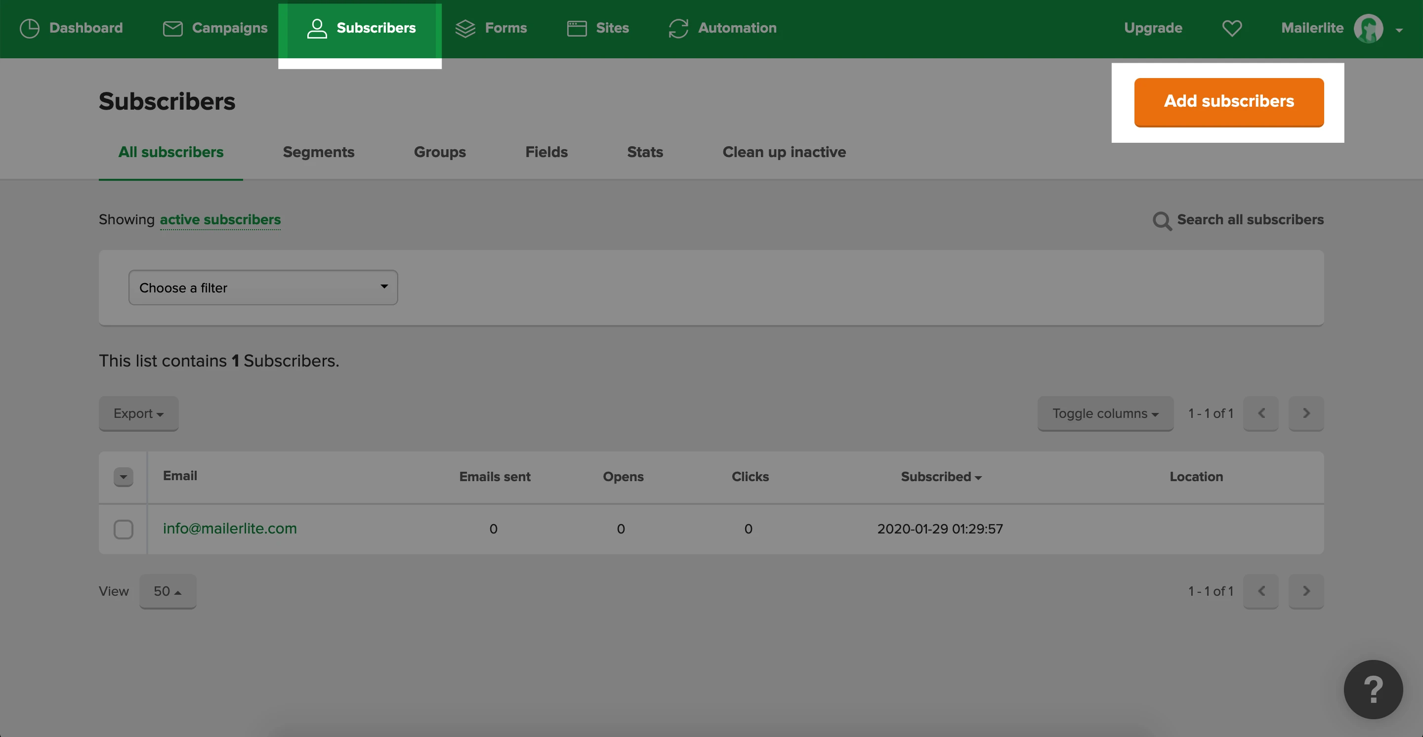The width and height of the screenshot is (1423, 737).
Task: Open the Clean up inactive tab
Action: tap(784, 152)
